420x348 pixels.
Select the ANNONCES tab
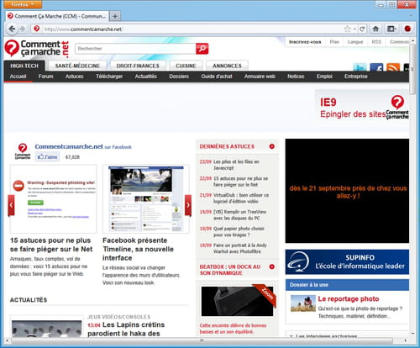point(227,66)
